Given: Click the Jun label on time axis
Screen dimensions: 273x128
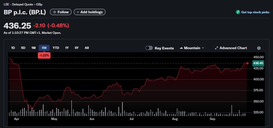Looking at the screenshot, I should click(92, 119).
